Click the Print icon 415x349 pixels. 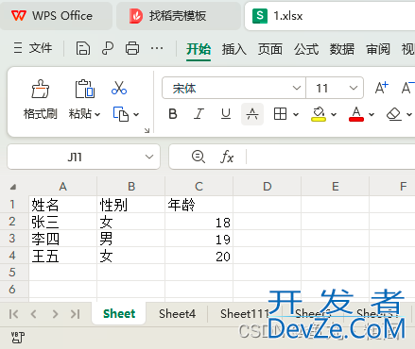coord(132,48)
